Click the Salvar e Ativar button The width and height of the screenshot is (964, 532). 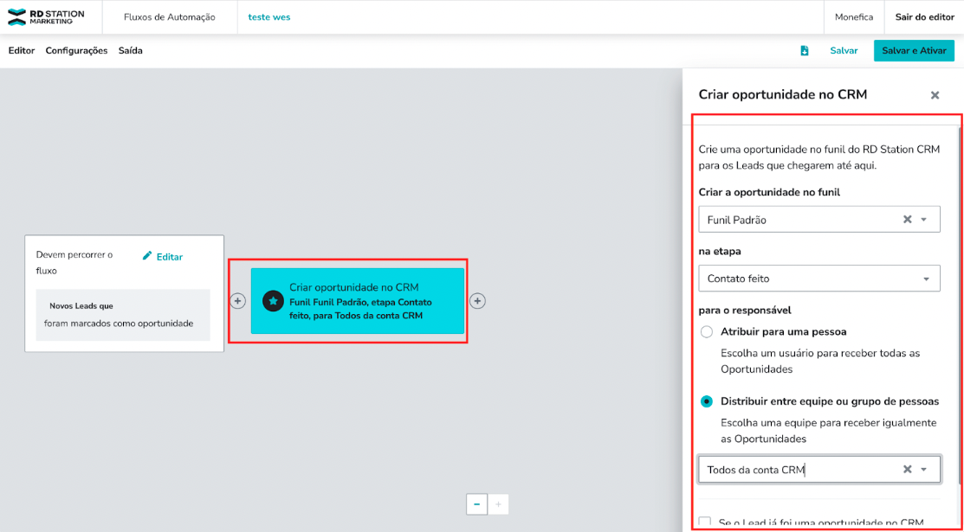[x=914, y=51]
